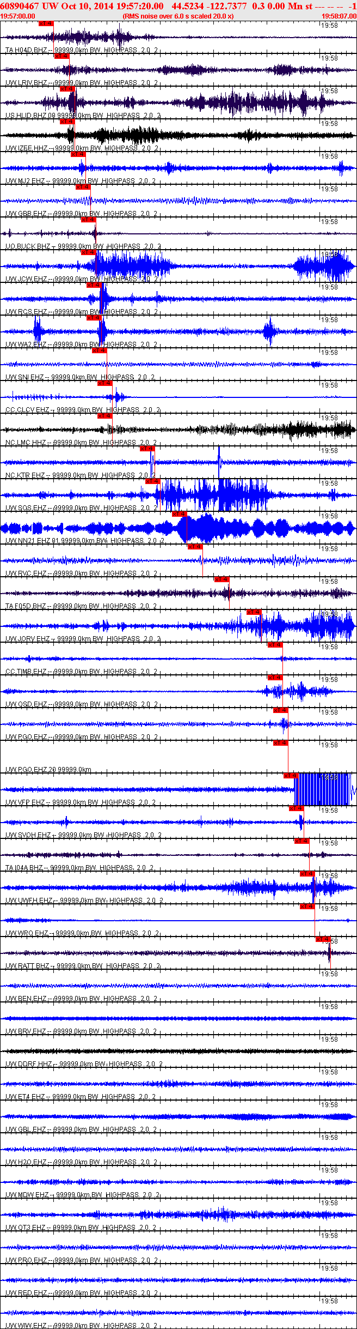Click the red pick marker on TA.F05D trace
Image resolution: width=357 pixels, height=1329 pixels.
point(221,579)
